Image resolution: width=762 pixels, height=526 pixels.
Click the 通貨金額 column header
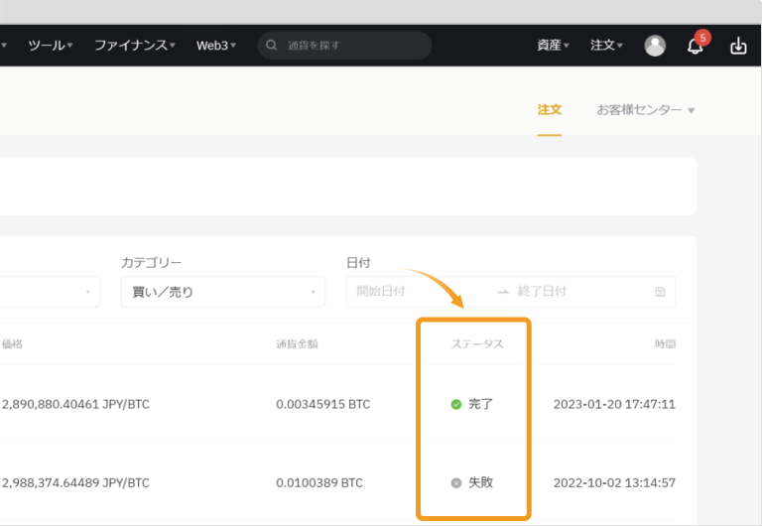click(297, 344)
